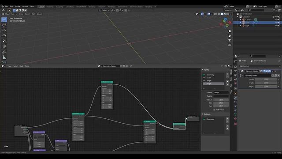Screen dimensions: 282x159
Task: Switch perspective/orthographic with grid icon
Action: coord(230,45)
